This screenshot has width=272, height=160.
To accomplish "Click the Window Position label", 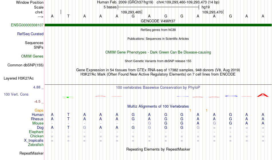I will click(30, 2).
